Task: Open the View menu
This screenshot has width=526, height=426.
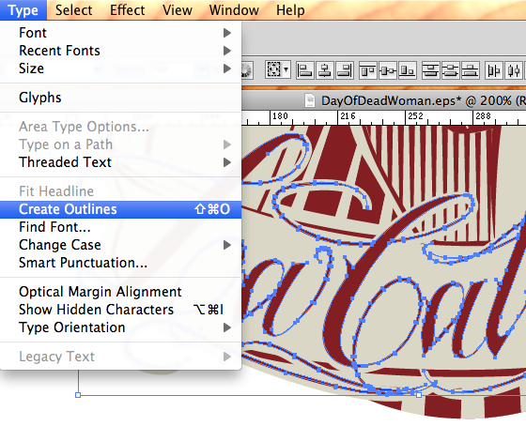Action: coord(178,10)
